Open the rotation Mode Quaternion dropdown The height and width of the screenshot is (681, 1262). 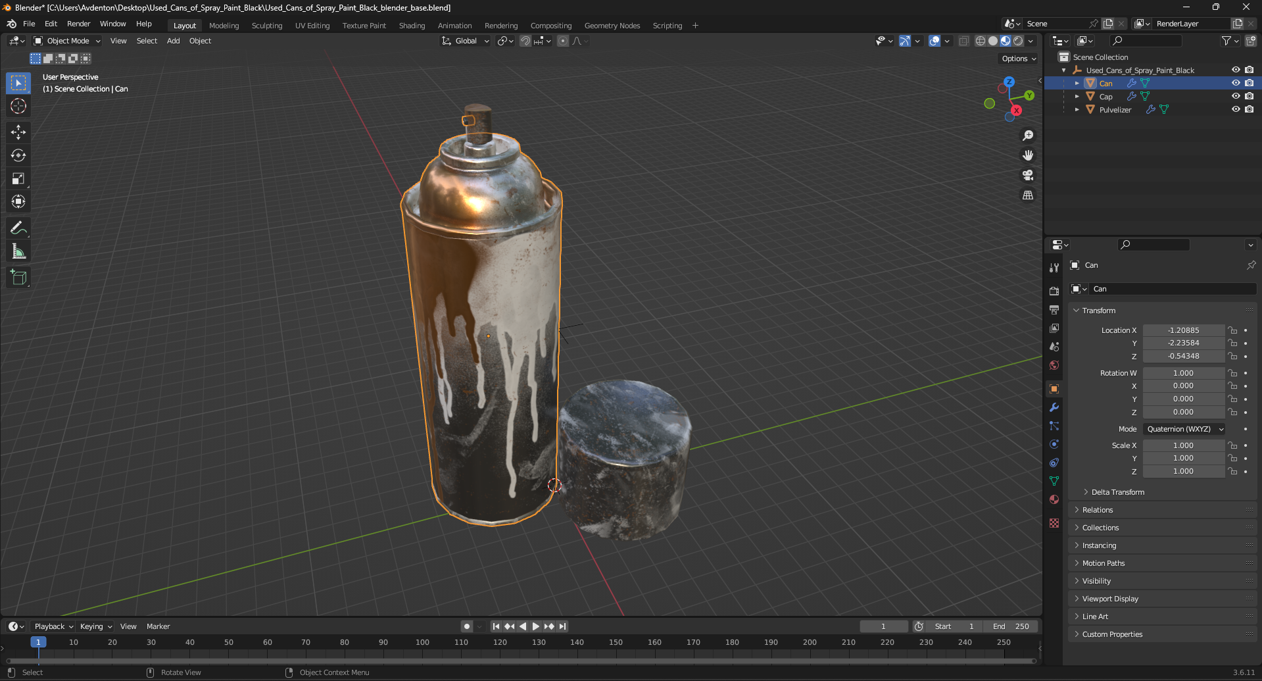[1184, 429]
